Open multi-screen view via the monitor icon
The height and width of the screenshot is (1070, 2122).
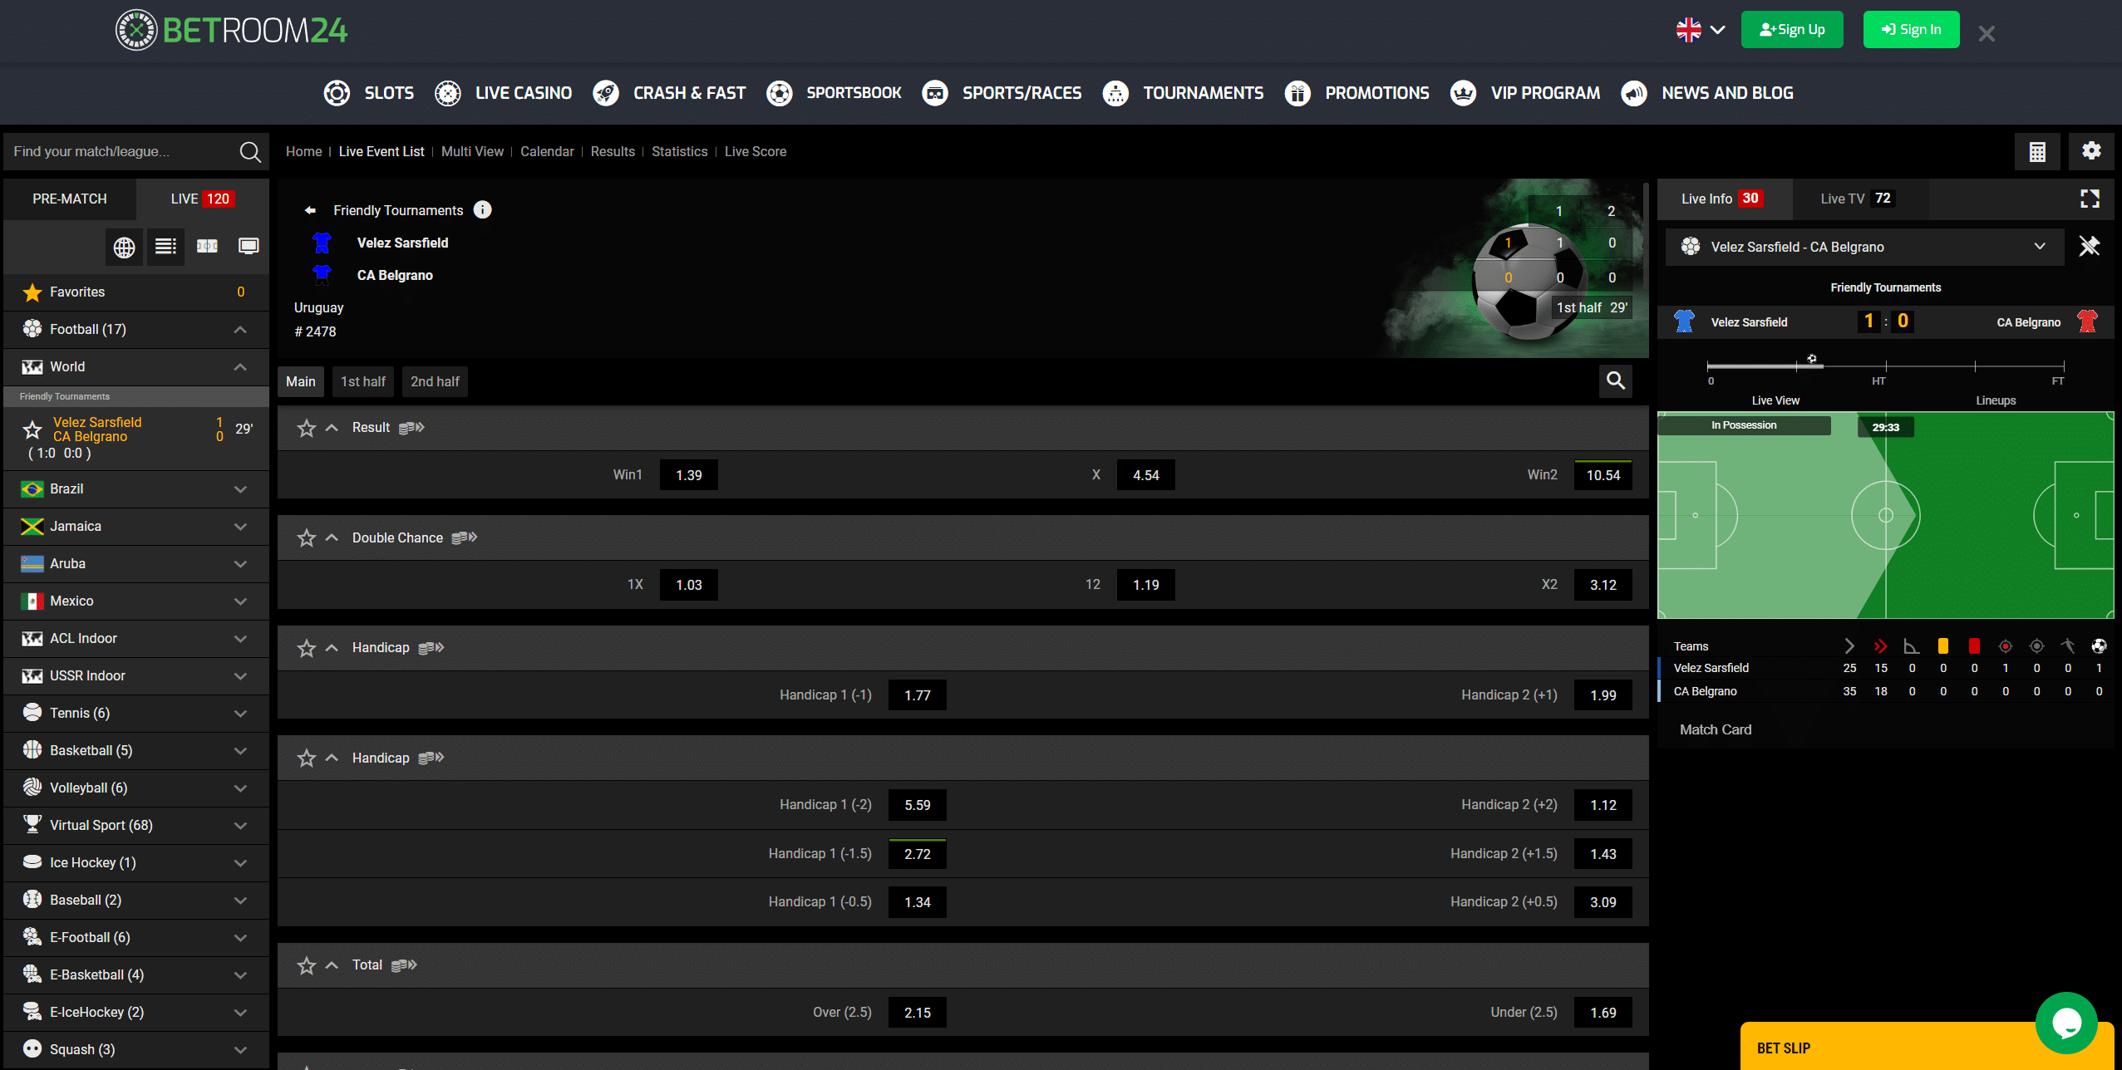pos(249,246)
